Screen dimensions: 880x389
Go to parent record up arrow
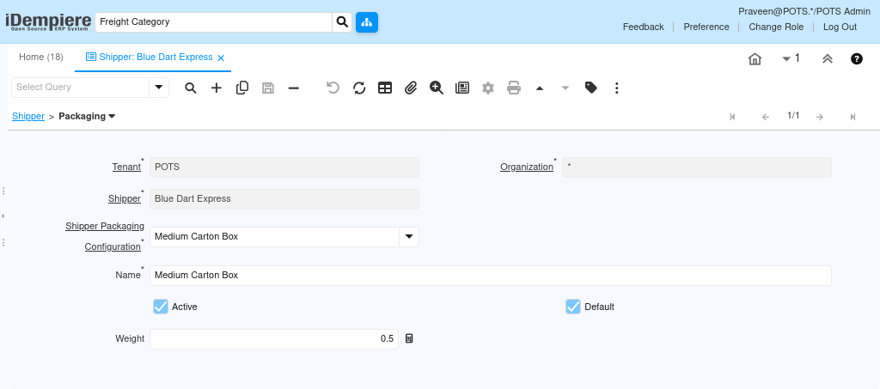tap(540, 88)
